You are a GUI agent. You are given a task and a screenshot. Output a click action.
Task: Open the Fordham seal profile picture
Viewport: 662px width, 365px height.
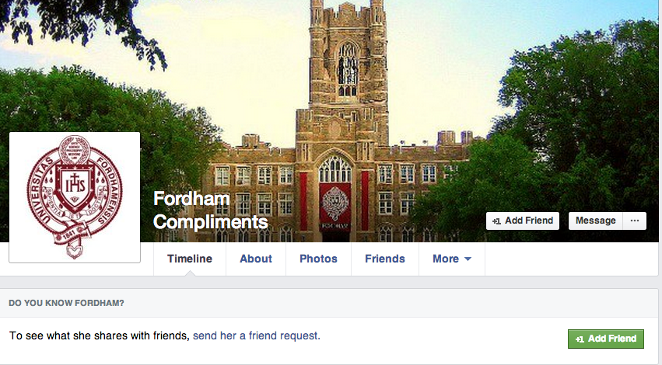[75, 197]
